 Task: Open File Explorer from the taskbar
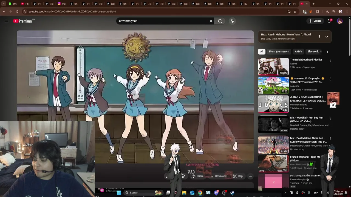(184, 193)
